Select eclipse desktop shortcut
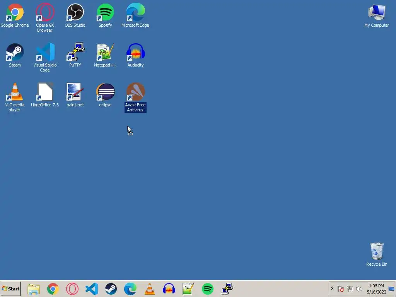Screen dimensions: 396x297 [105, 95]
